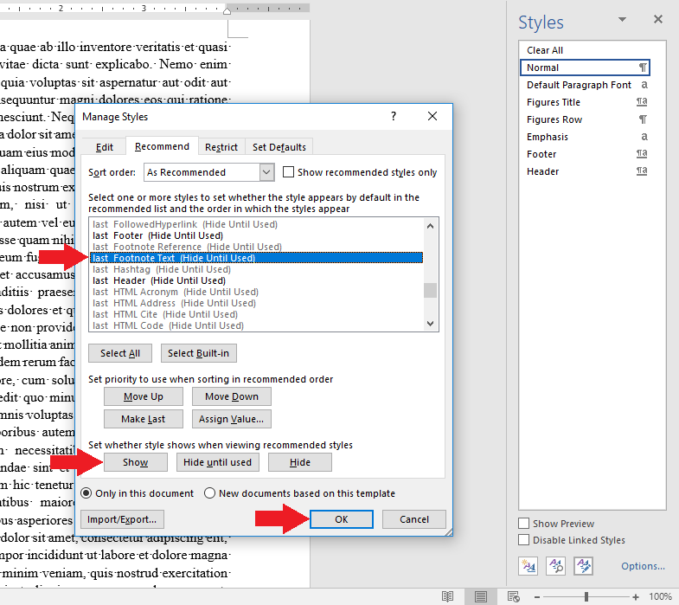Open Styles pane Options link
This screenshot has height=605, width=679.
click(643, 566)
